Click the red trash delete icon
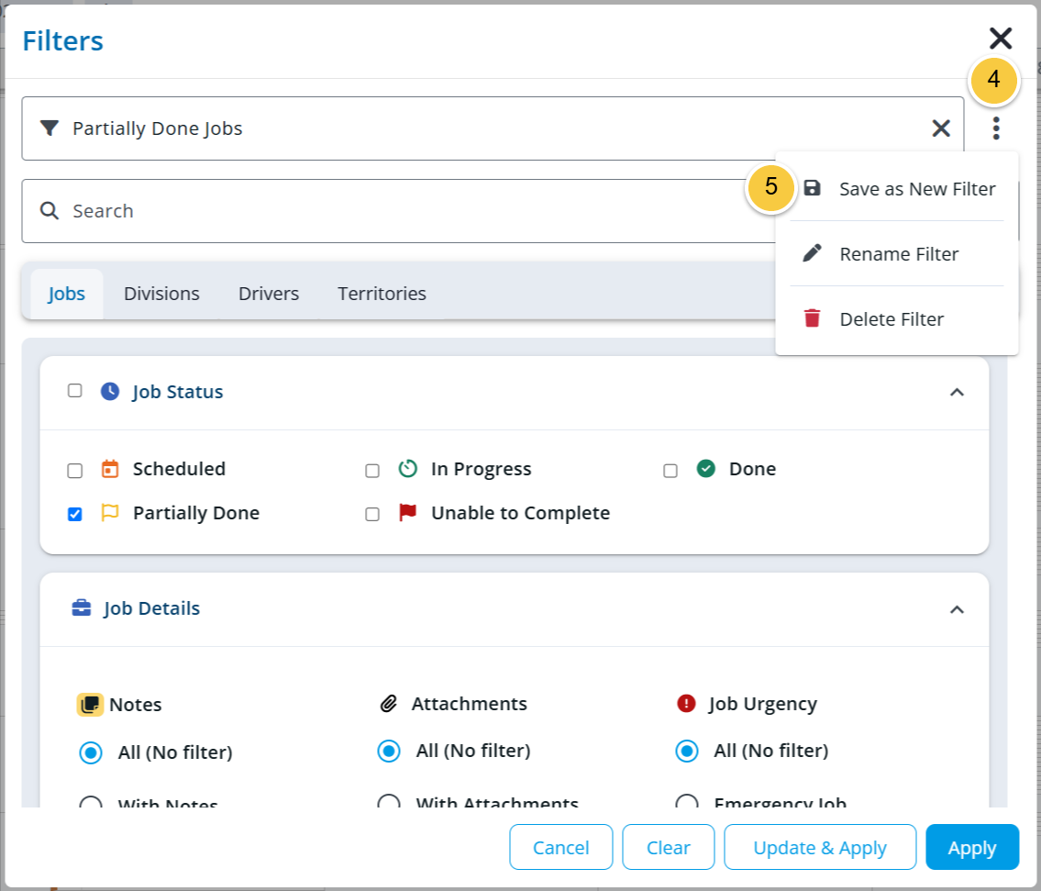Viewport: 1041px width, 891px height. tap(812, 318)
